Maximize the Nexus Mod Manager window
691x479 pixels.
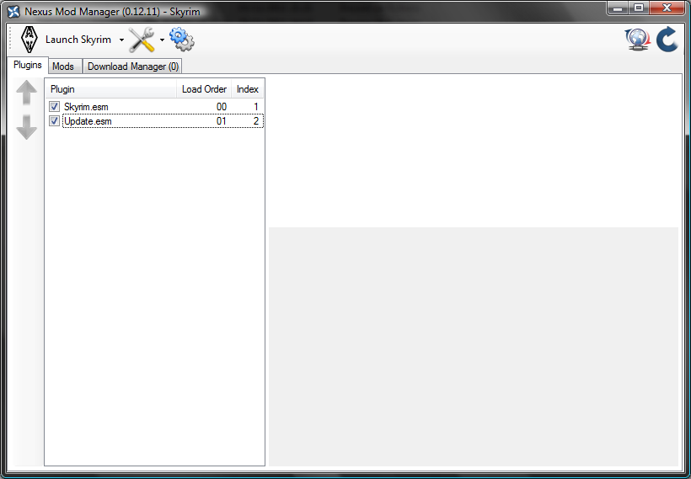[639, 8]
